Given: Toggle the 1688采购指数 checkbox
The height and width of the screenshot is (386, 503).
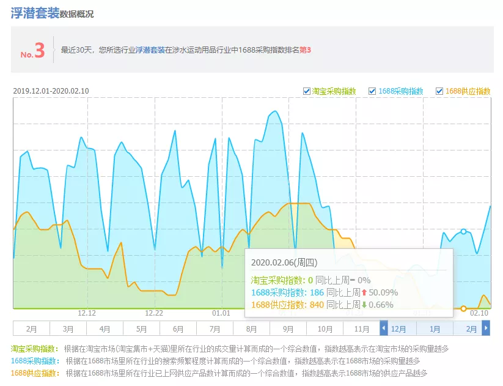Looking at the screenshot, I should pyautogui.click(x=372, y=91).
